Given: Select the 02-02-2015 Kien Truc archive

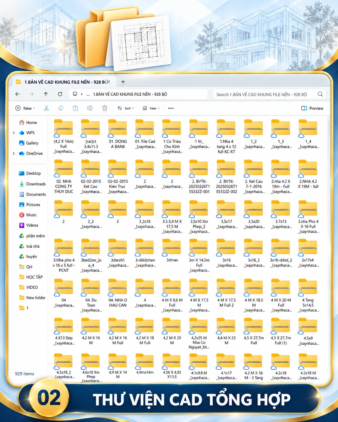Looking at the screenshot, I should pyautogui.click(x=118, y=177).
